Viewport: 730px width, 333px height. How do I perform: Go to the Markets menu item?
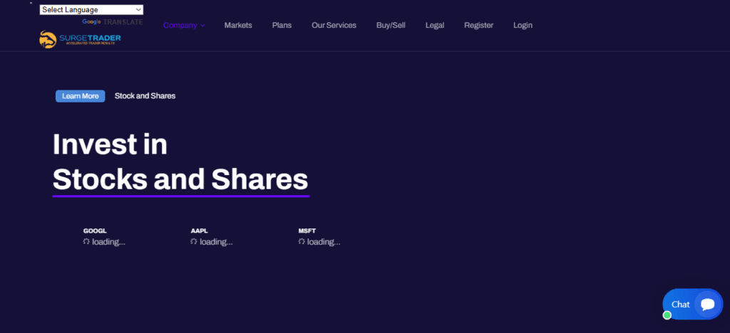click(238, 26)
